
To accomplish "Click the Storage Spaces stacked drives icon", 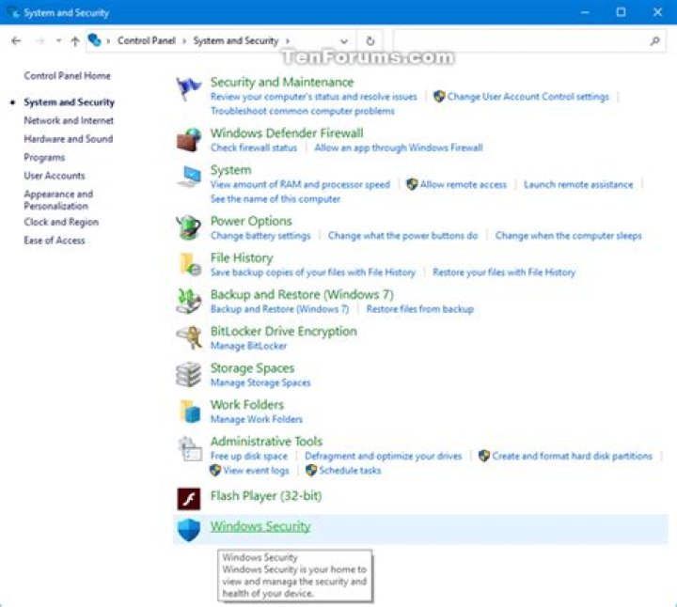I will (189, 374).
